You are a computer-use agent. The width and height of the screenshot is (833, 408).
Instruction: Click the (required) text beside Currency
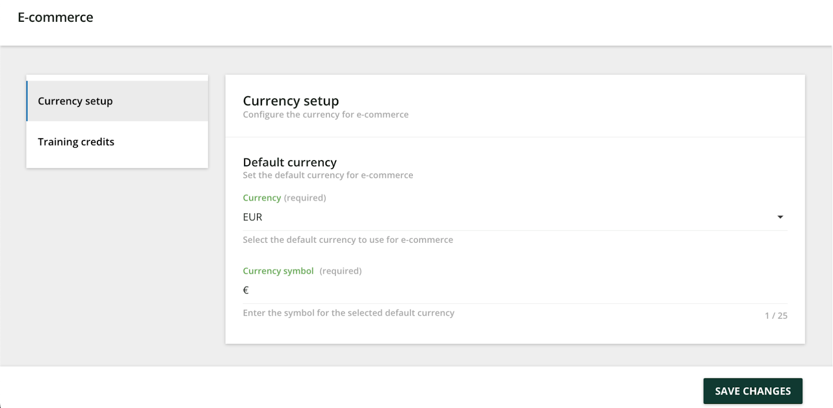coord(305,198)
